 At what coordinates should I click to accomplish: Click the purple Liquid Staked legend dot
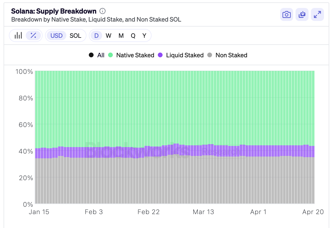161,55
